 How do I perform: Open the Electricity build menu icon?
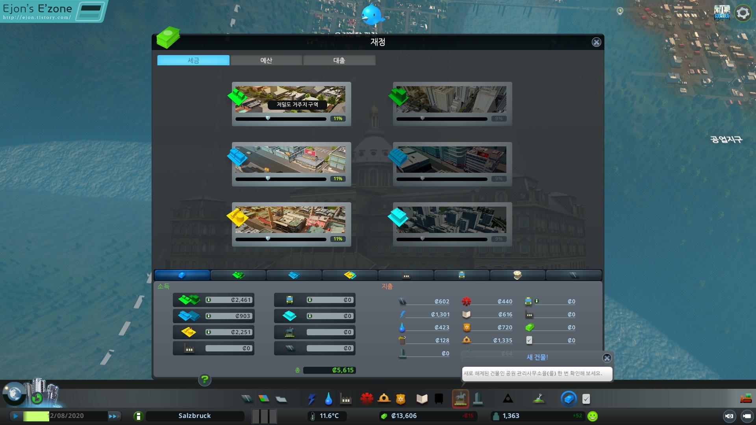pos(312,399)
